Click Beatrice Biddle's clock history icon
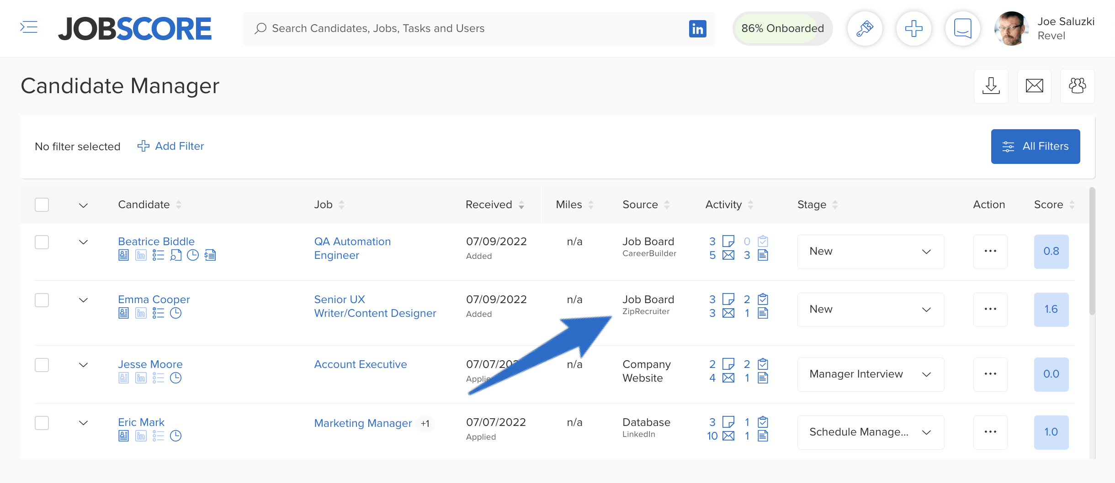Viewport: 1115px width, 483px height. click(x=193, y=255)
